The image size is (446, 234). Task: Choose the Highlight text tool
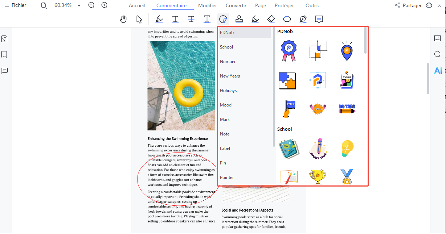159,19
